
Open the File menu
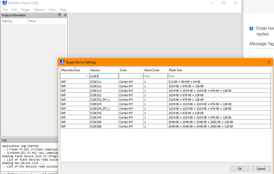pyautogui.click(x=5, y=9)
